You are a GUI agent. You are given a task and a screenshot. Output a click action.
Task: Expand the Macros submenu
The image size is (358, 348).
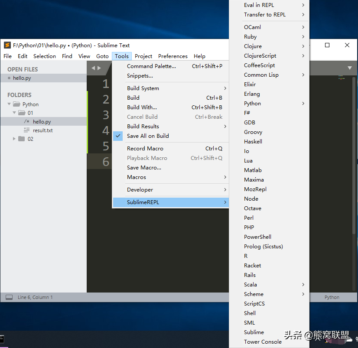171,177
